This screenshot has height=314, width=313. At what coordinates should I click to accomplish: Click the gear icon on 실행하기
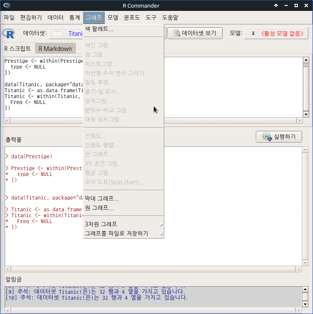pyautogui.click(x=267, y=137)
